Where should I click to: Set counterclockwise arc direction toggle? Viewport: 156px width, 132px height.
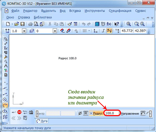(x=143, y=113)
